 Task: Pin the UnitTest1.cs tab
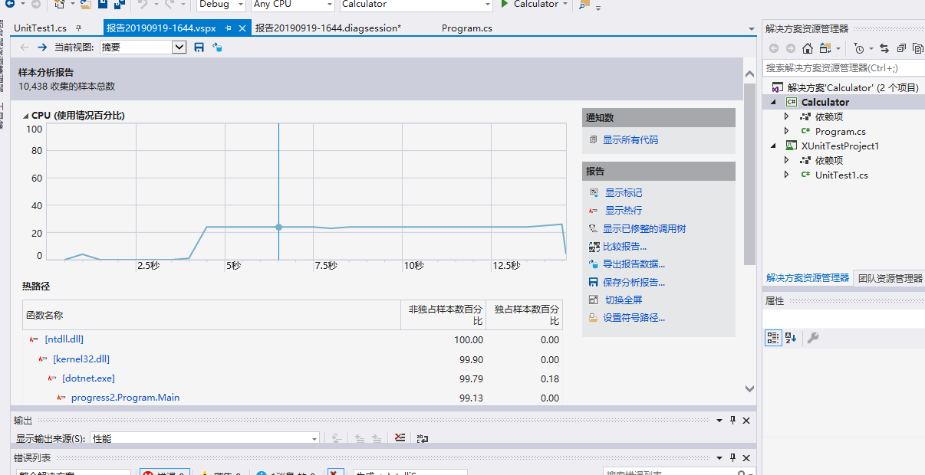click(x=78, y=28)
